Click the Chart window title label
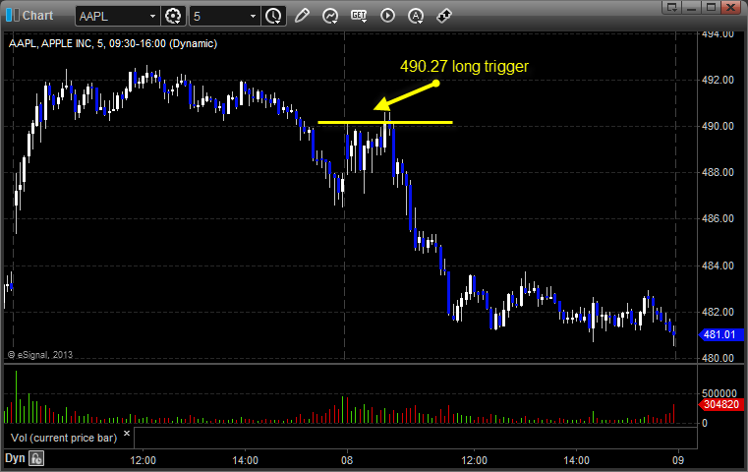 coord(37,16)
